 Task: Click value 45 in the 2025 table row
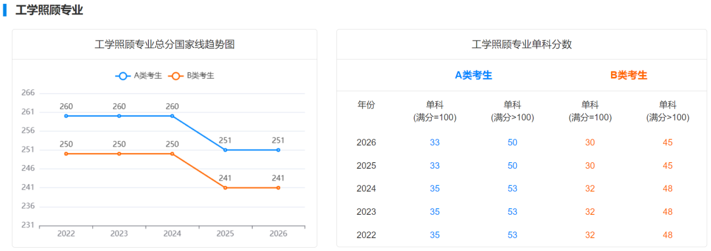[x=668, y=166]
